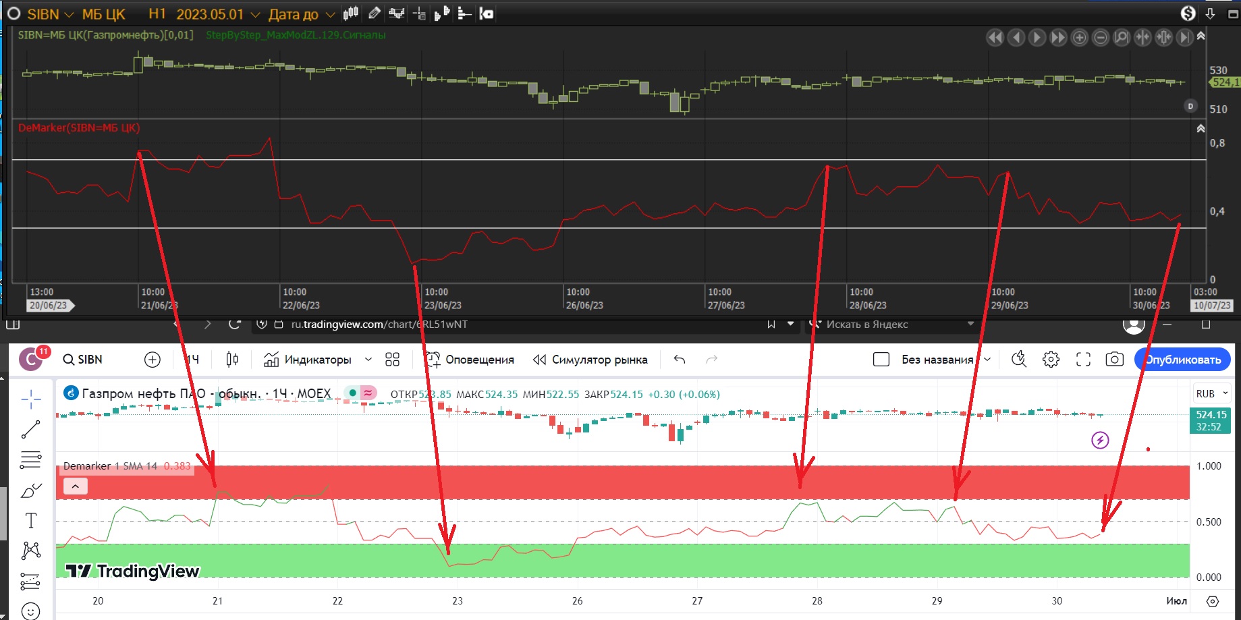Open the 'Дата до' date dropdown
The height and width of the screenshot is (620, 1241).
330,14
